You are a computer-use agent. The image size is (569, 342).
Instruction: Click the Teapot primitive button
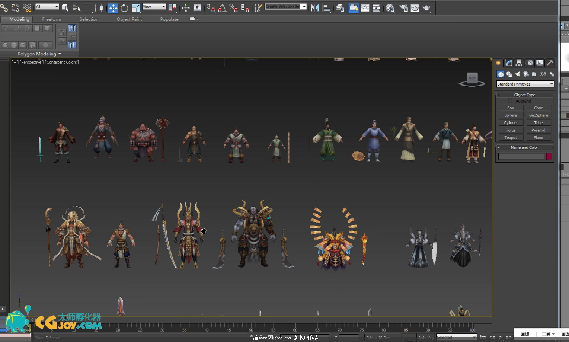[x=511, y=138]
